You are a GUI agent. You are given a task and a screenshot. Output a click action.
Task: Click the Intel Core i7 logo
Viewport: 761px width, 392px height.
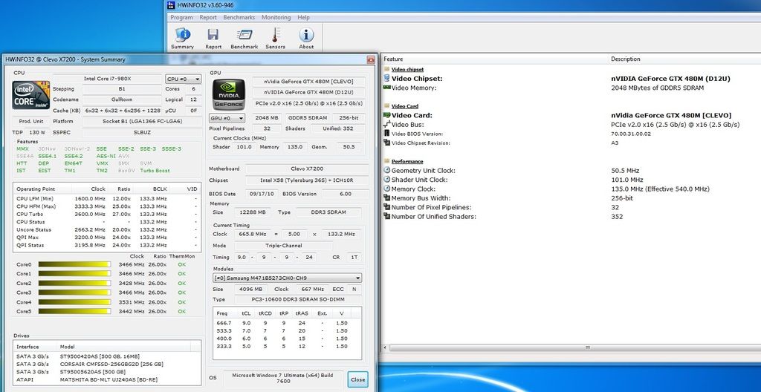point(31,95)
